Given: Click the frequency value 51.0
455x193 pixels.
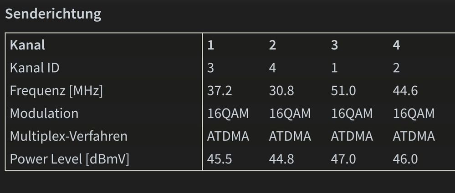Looking at the screenshot, I should pos(343,91).
